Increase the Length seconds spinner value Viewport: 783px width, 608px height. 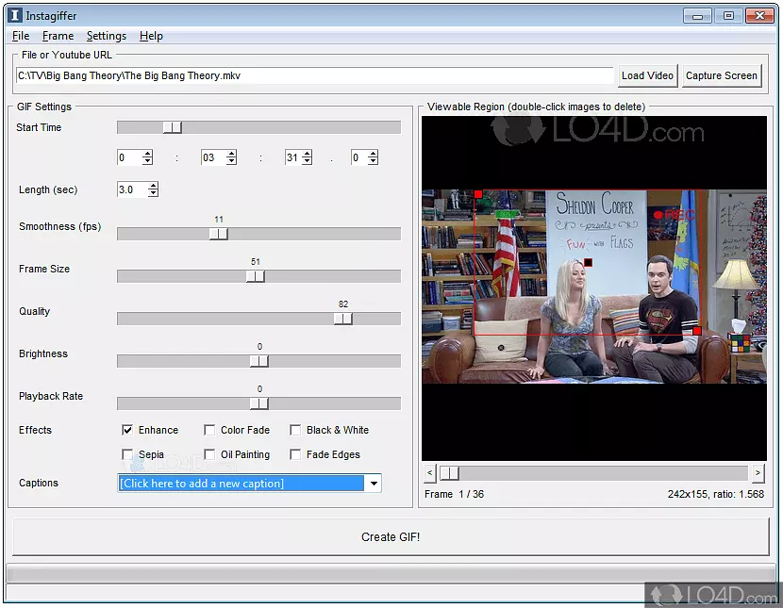(153, 186)
